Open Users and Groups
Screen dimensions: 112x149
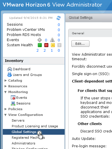24,75
